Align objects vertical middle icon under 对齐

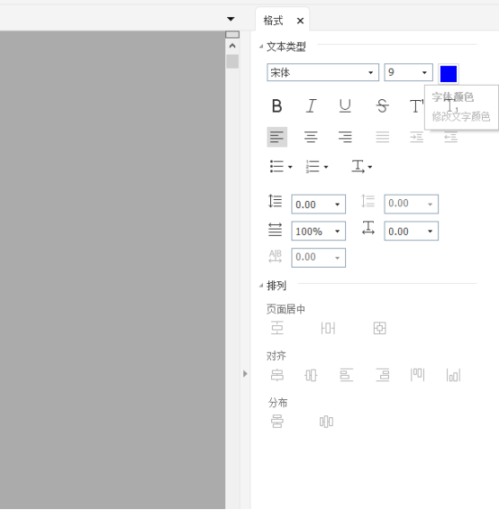click(311, 375)
